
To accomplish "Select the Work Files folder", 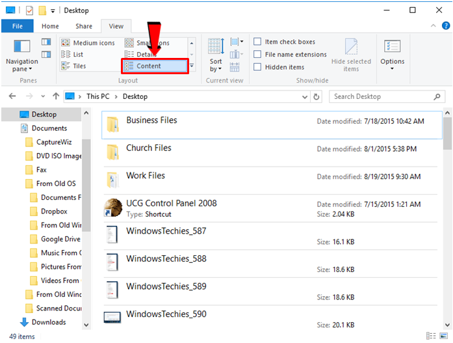I will [x=270, y=180].
